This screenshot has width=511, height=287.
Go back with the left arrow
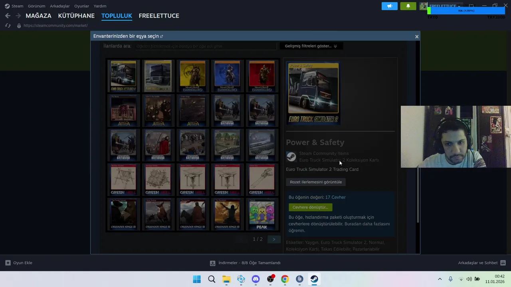click(x=8, y=16)
